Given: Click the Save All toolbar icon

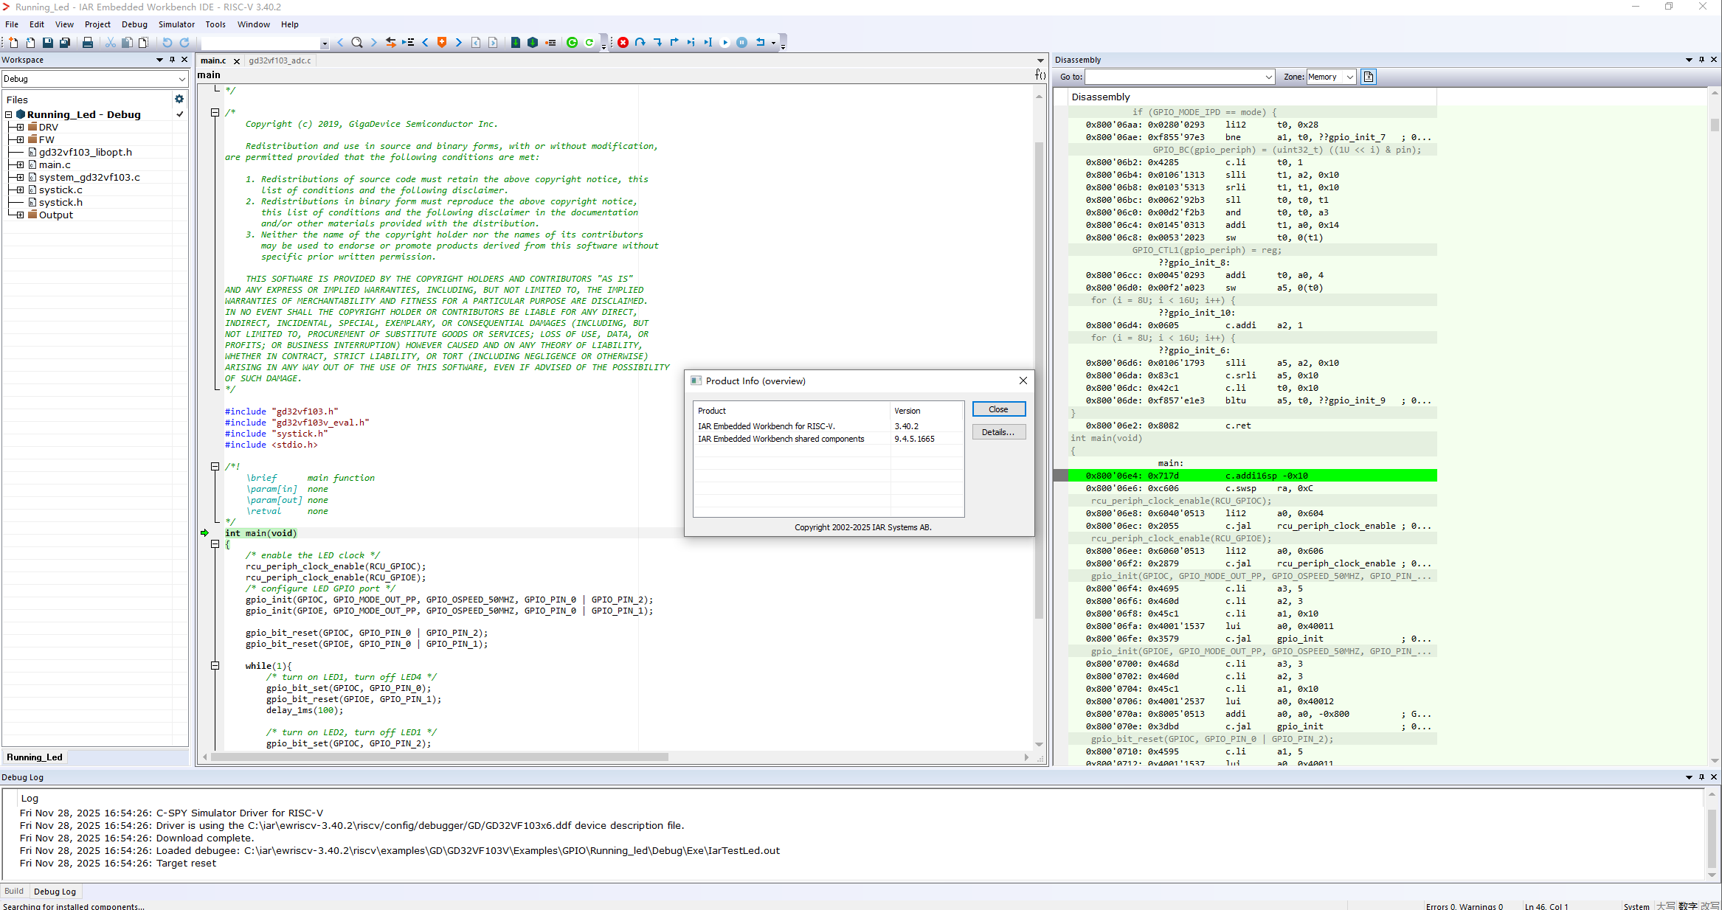Looking at the screenshot, I should [65, 43].
